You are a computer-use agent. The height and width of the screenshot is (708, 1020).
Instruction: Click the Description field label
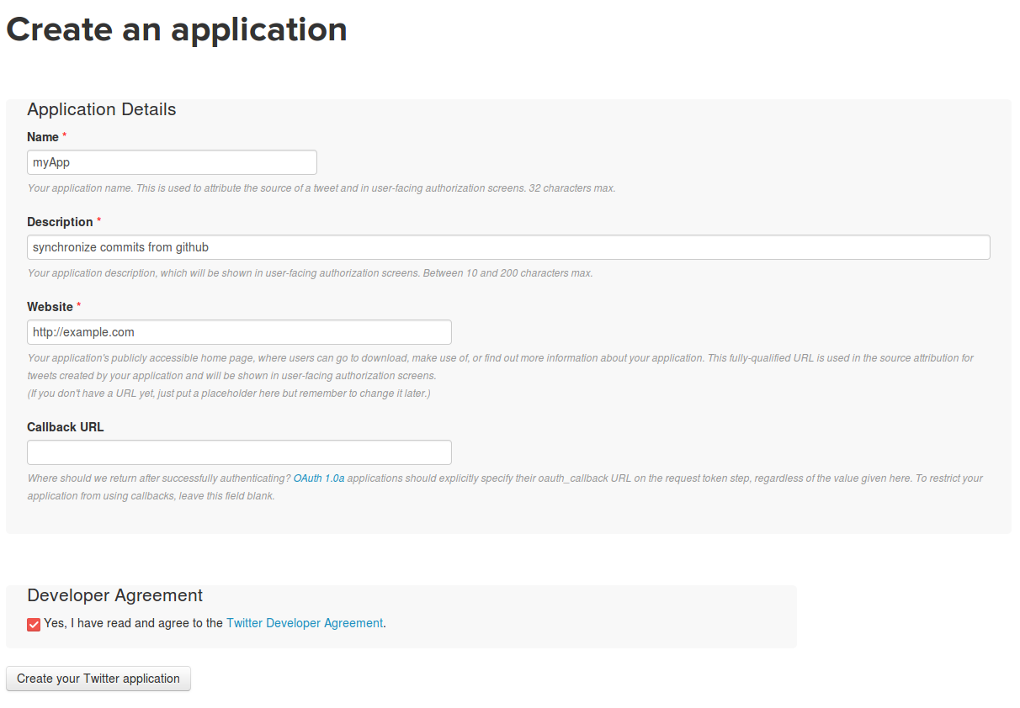[60, 222]
